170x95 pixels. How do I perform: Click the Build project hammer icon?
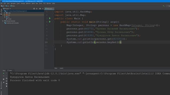click(x=164, y=6)
